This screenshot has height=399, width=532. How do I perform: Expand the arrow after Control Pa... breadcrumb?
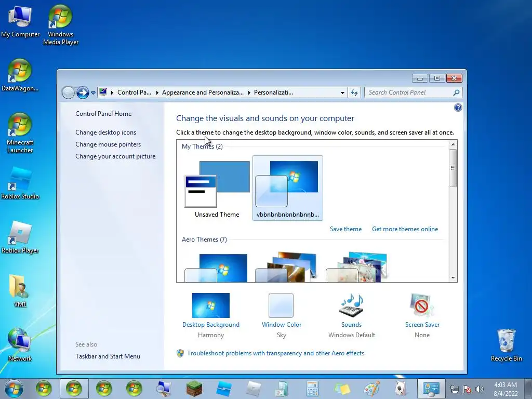click(157, 92)
